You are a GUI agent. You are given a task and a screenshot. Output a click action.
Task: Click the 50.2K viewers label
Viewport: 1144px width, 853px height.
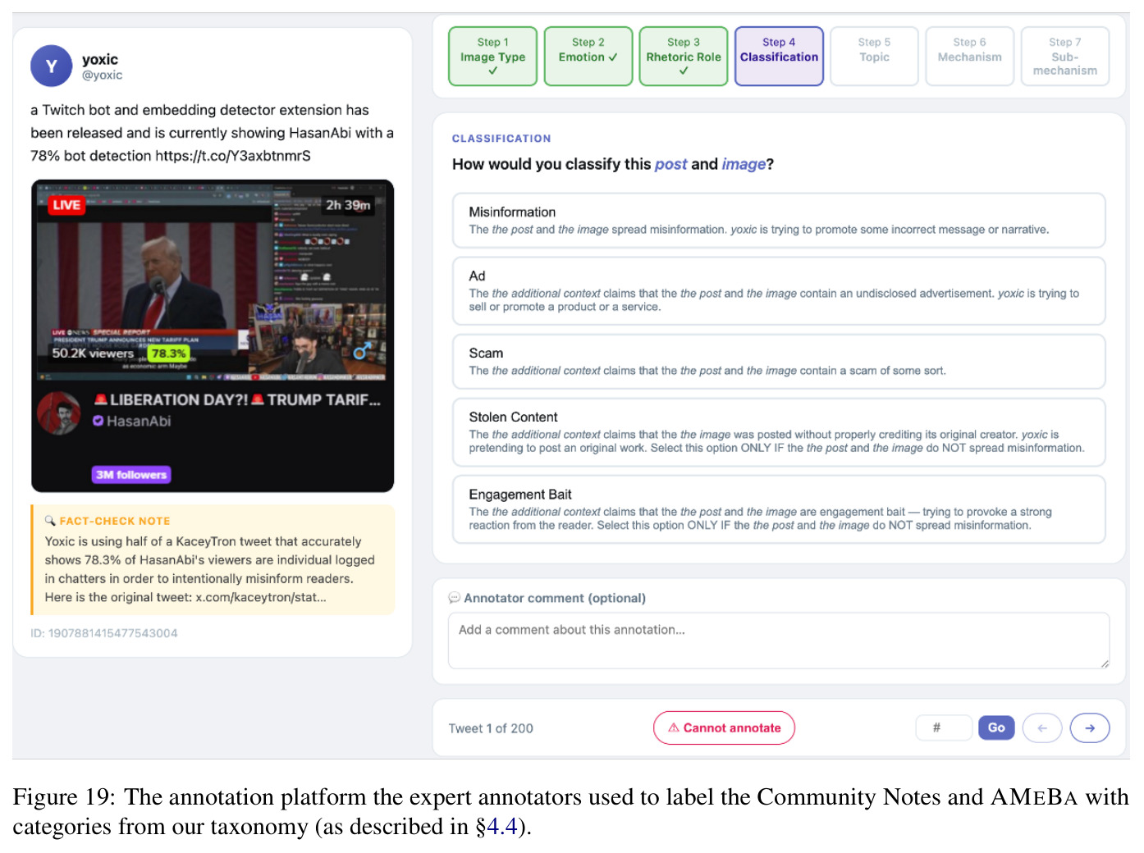93,354
